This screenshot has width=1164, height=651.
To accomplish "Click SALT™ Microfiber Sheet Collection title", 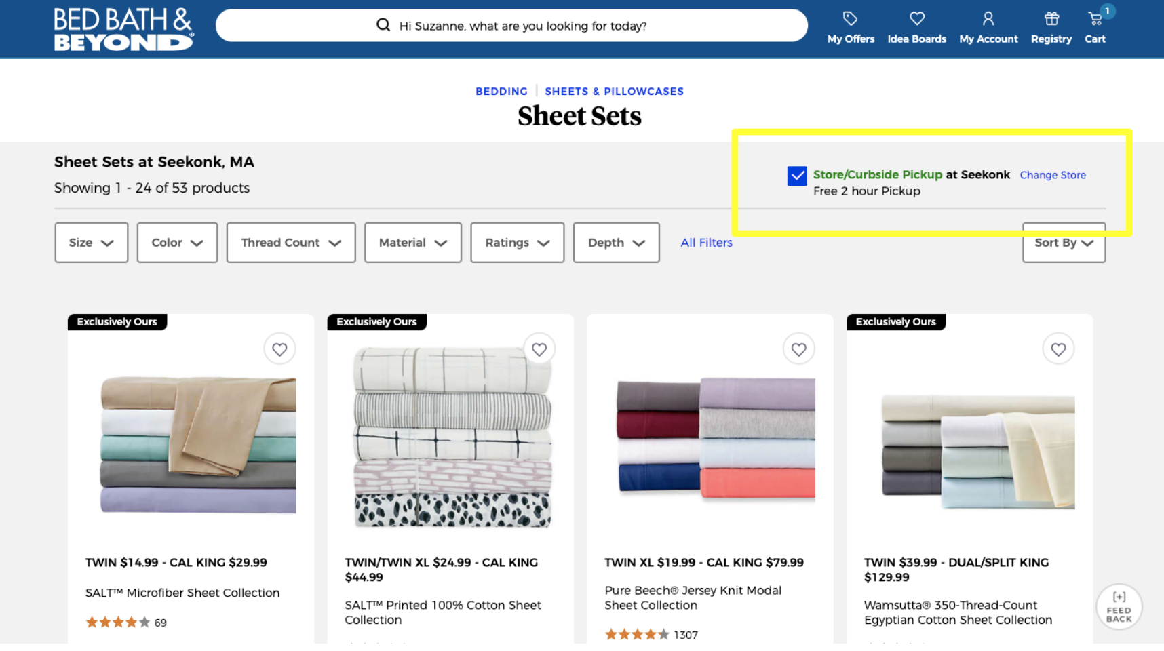I will pyautogui.click(x=182, y=593).
